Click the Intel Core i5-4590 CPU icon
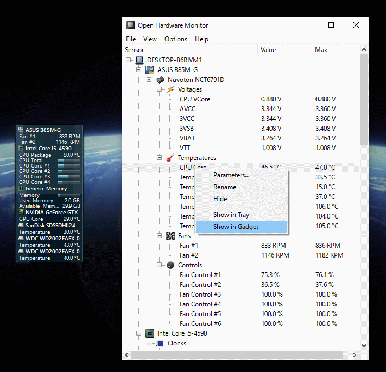 point(150,333)
